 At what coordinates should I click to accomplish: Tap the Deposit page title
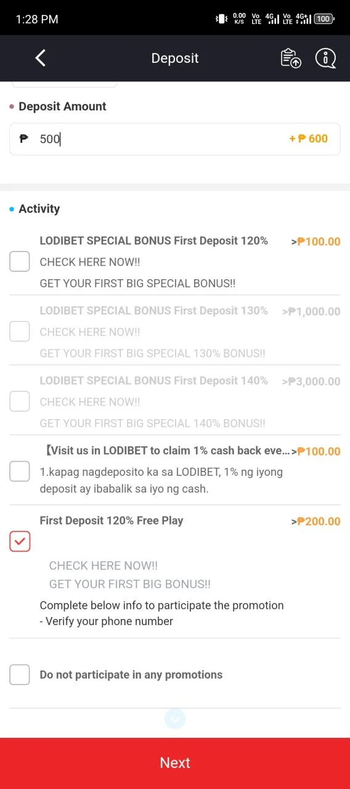(175, 58)
